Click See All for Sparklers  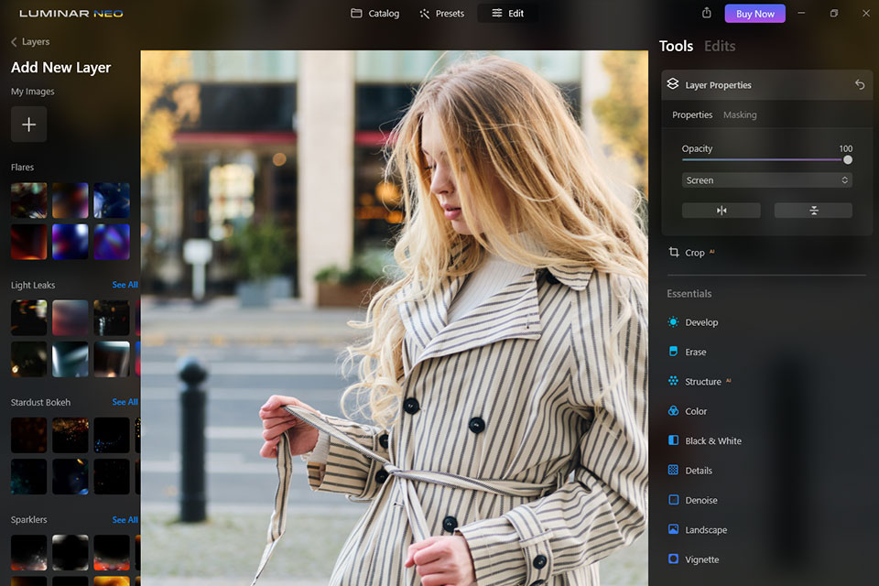click(x=125, y=520)
